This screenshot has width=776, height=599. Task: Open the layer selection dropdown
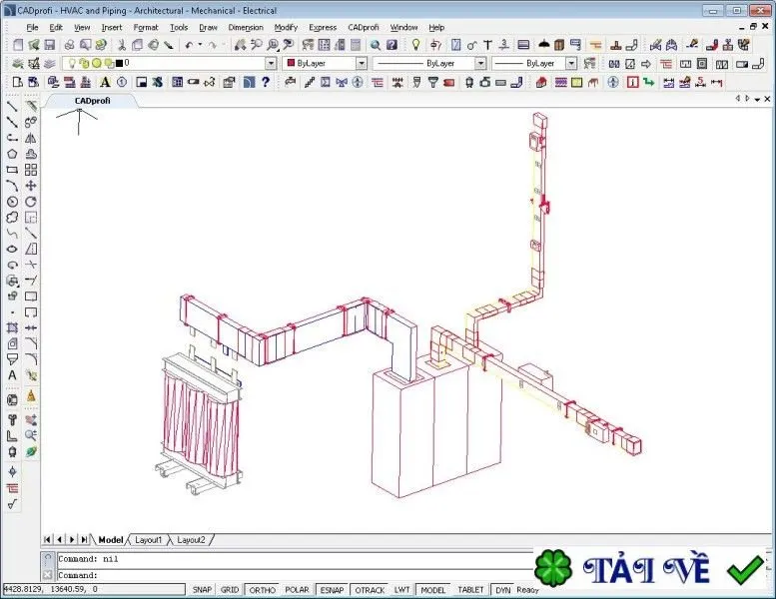click(271, 63)
